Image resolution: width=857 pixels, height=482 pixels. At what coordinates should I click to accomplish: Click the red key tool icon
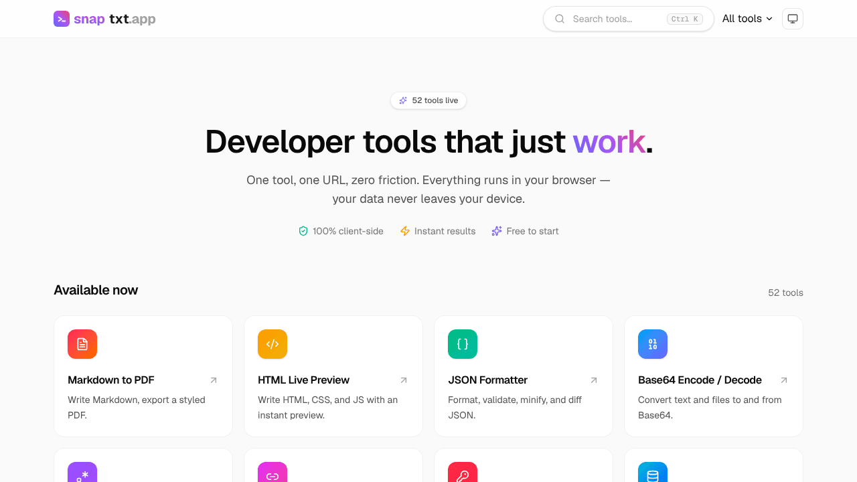(x=463, y=472)
